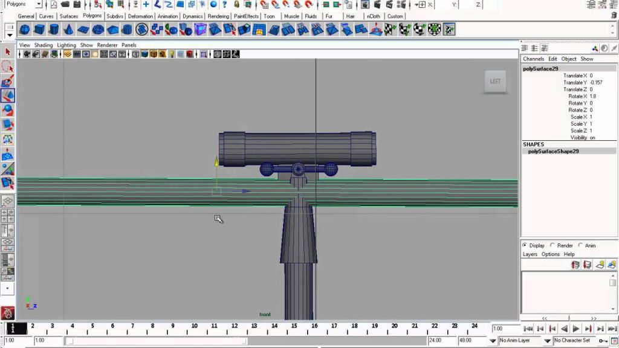Viewport: 619px width, 348px height.
Task: Create a polygon torus from the shelf
Action: 97,30
